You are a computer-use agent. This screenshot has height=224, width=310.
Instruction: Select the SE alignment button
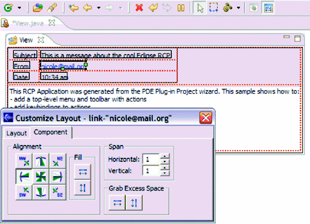click(56, 192)
